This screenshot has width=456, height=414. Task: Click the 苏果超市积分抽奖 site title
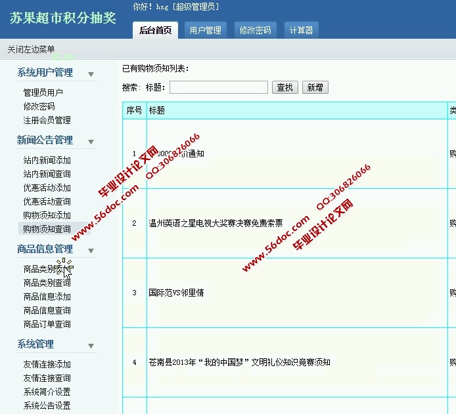[x=63, y=18]
